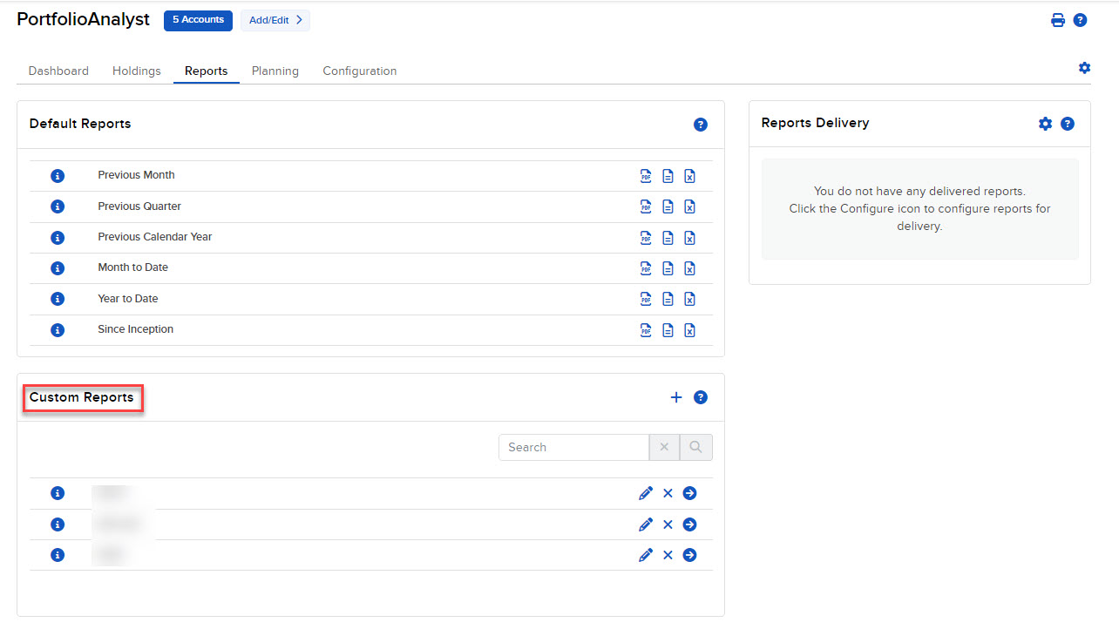
Task: Open Reports Delivery configuration gear
Action: 1045,123
